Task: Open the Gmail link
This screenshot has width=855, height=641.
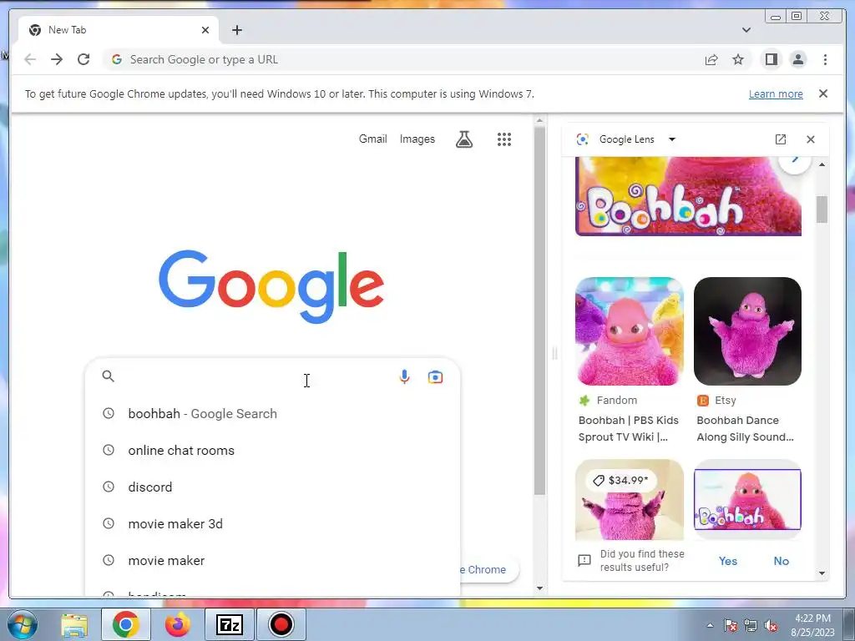Action: pyautogui.click(x=373, y=139)
